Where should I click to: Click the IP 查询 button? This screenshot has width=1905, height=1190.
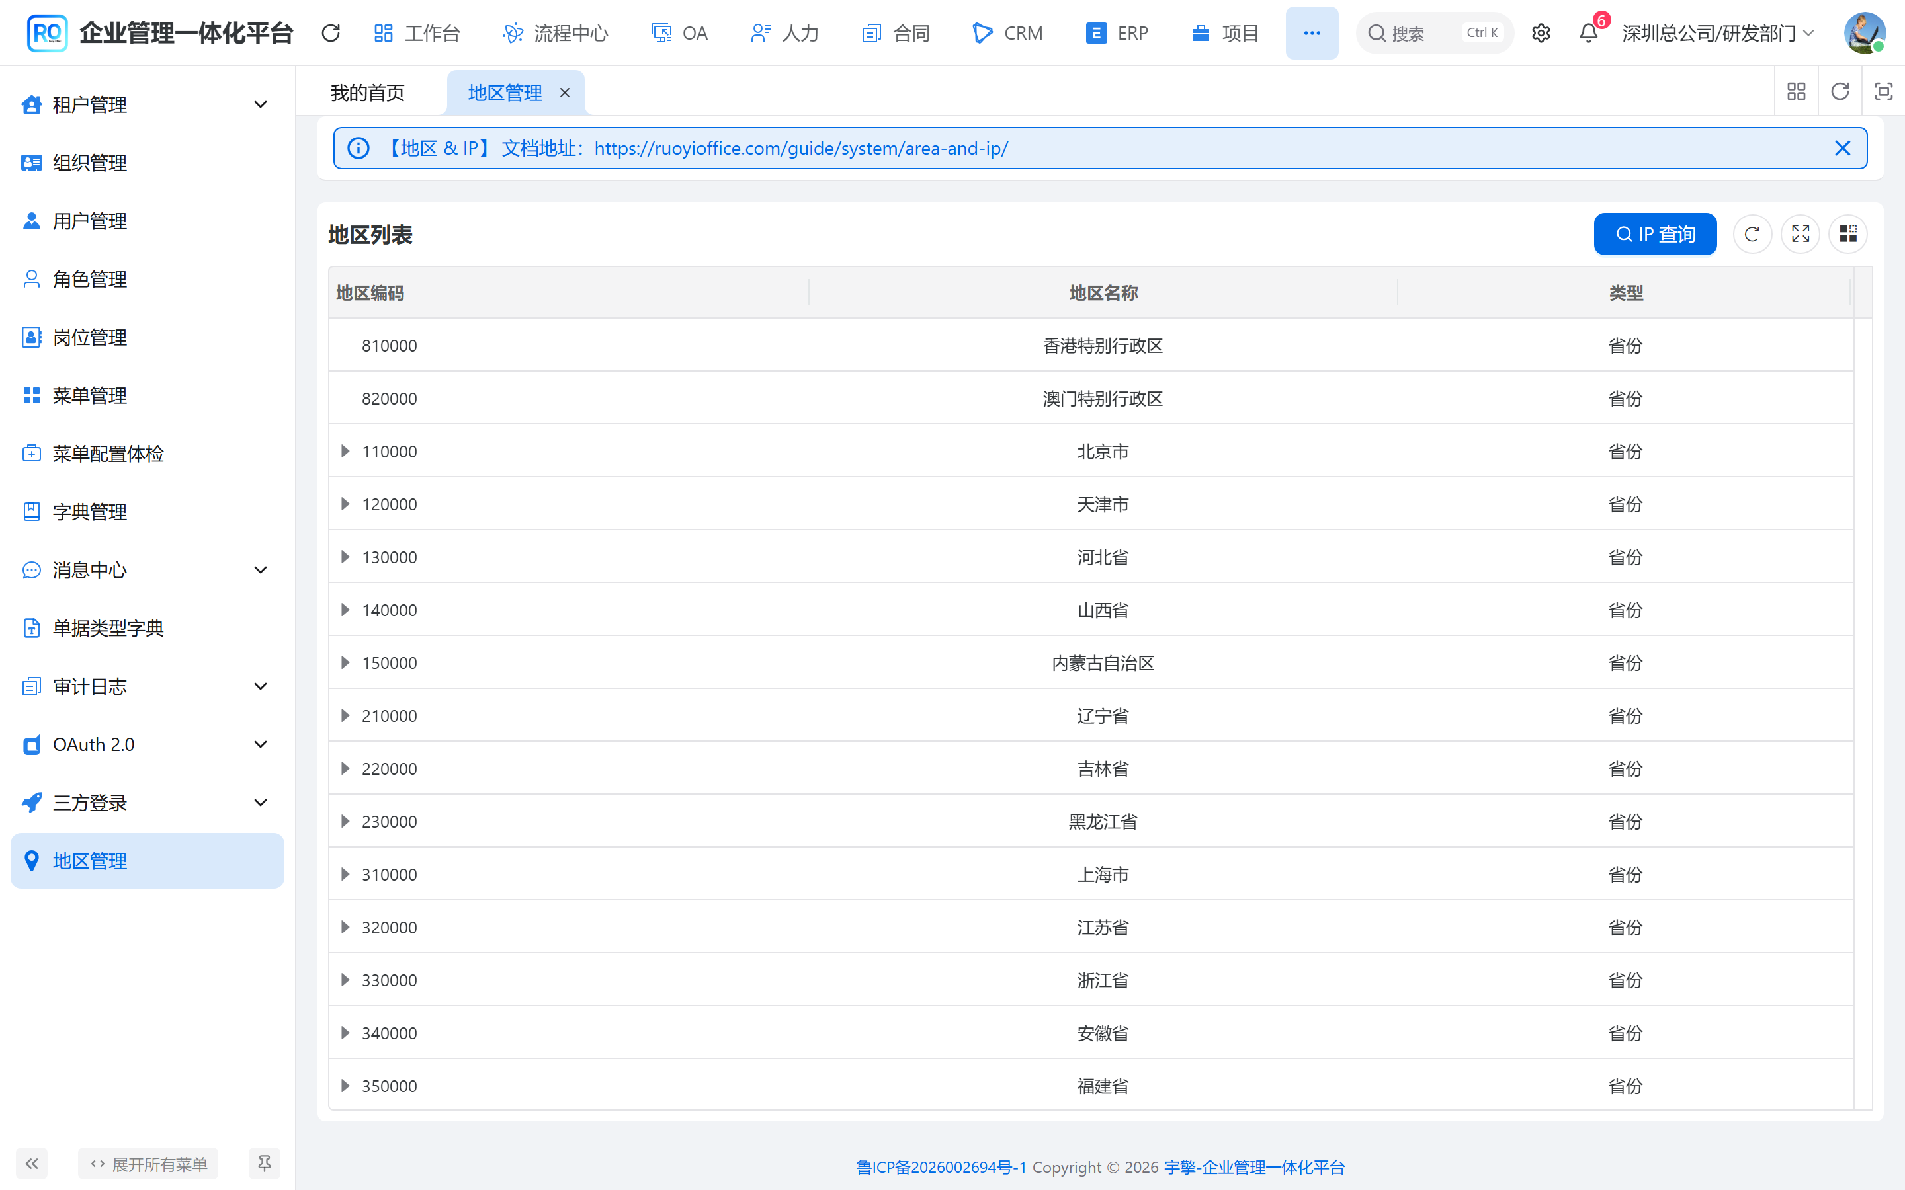[x=1655, y=234]
